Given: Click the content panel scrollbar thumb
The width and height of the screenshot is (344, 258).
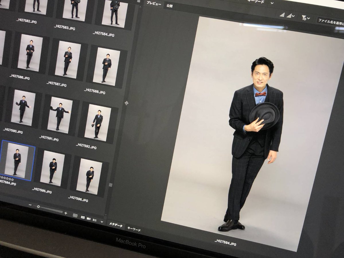Looking at the screenshot, I should [110, 185].
